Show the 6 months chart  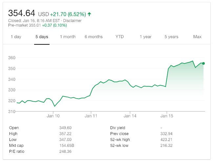point(94,37)
